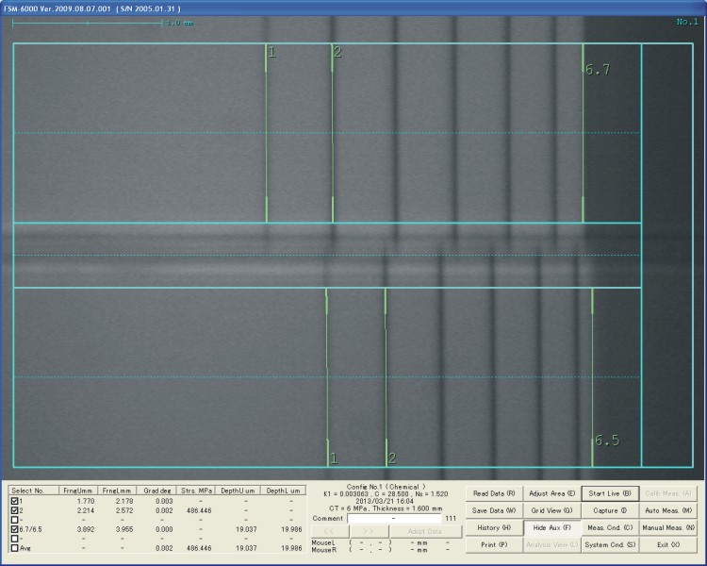Click the Read Data (R) button
The width and height of the screenshot is (707, 566).
click(x=493, y=493)
